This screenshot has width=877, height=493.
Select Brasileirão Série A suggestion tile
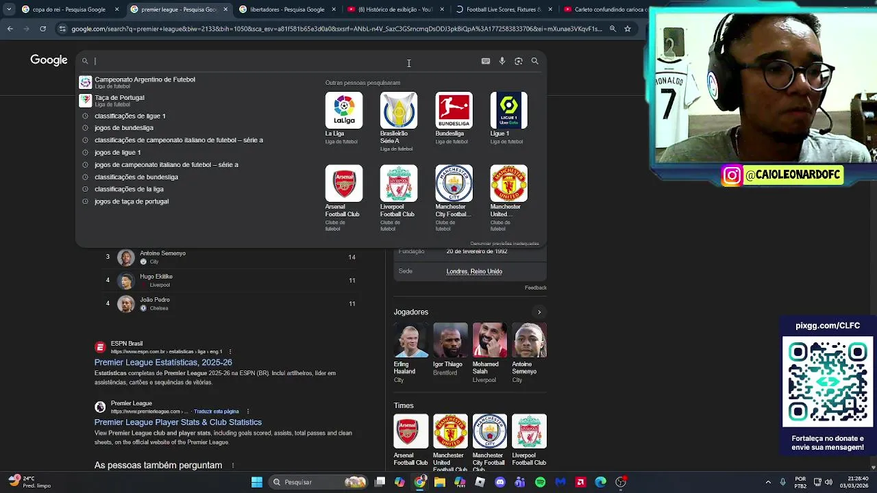399,122
